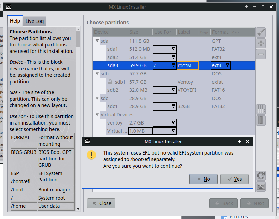Collapse the sdc disk tree node
This screenshot has width=279, height=219.
click(97, 98)
